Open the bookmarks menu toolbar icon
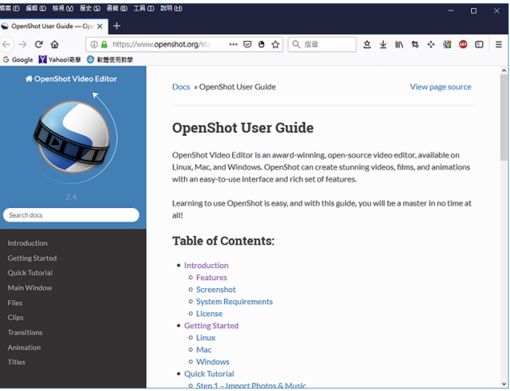Image resolution: width=510 pixels, height=391 pixels. (367, 44)
